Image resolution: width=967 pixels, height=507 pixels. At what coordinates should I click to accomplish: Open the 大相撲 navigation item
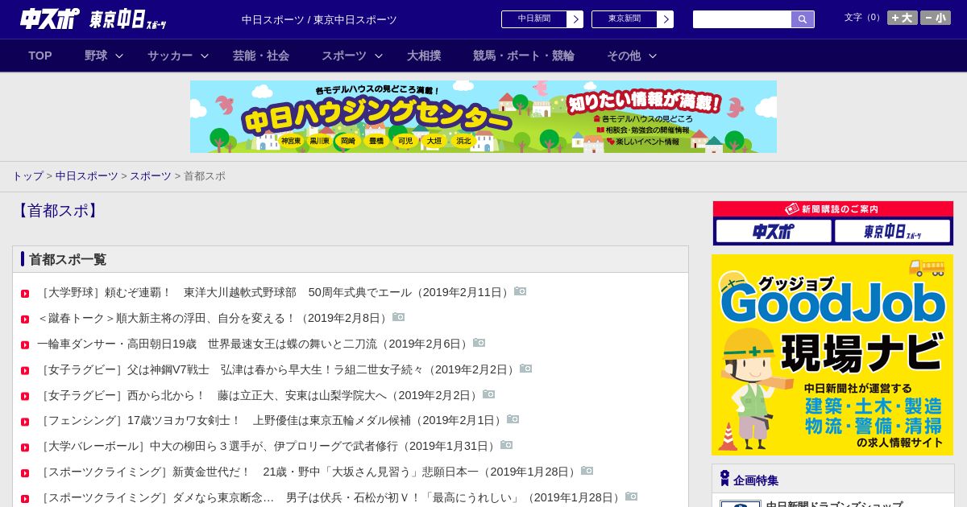[424, 56]
